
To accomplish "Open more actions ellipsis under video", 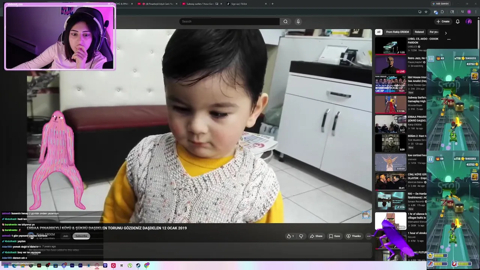I will click(x=369, y=236).
